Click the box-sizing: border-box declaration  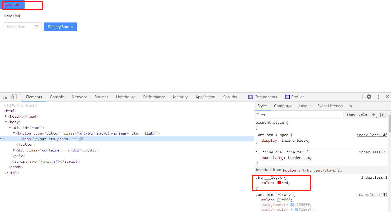[x=287, y=158]
